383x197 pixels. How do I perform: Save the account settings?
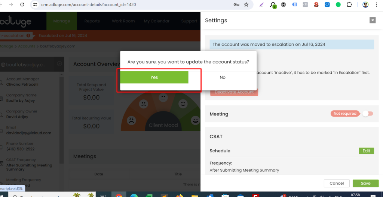pos(365,183)
